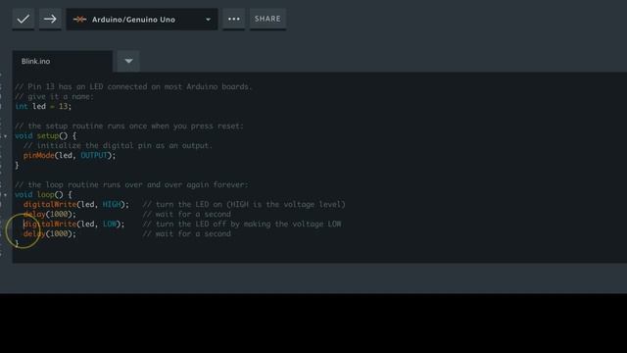Click the 'pinMode(led, OUTPUT);' line
Image resolution: width=627 pixels, height=353 pixels.
click(x=70, y=155)
